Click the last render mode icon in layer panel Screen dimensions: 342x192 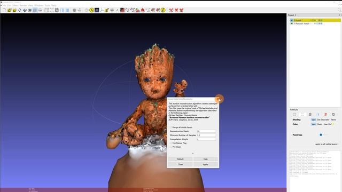click(333, 114)
